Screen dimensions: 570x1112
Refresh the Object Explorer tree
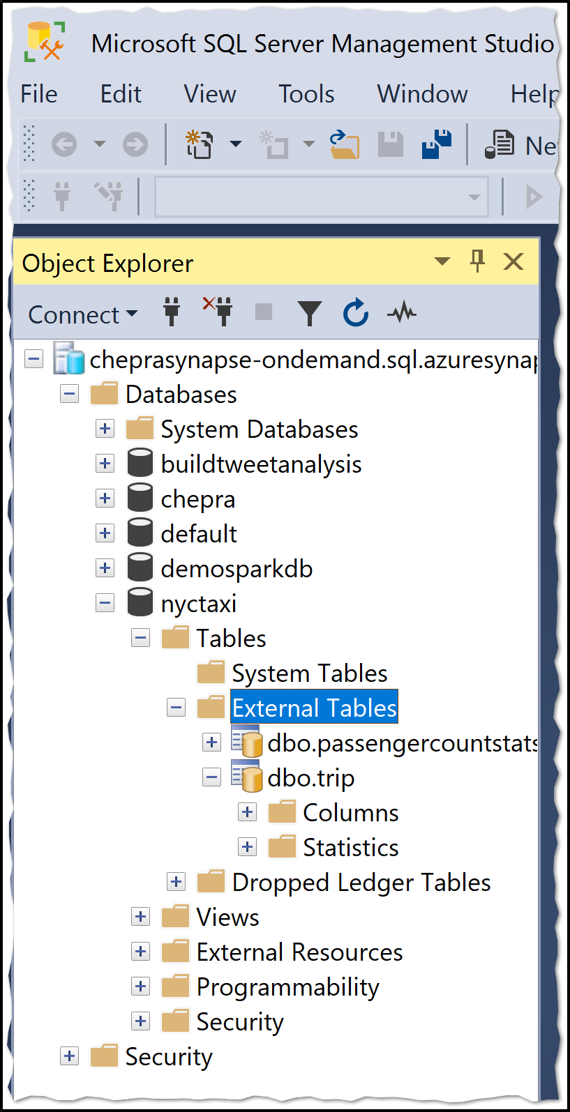click(355, 312)
